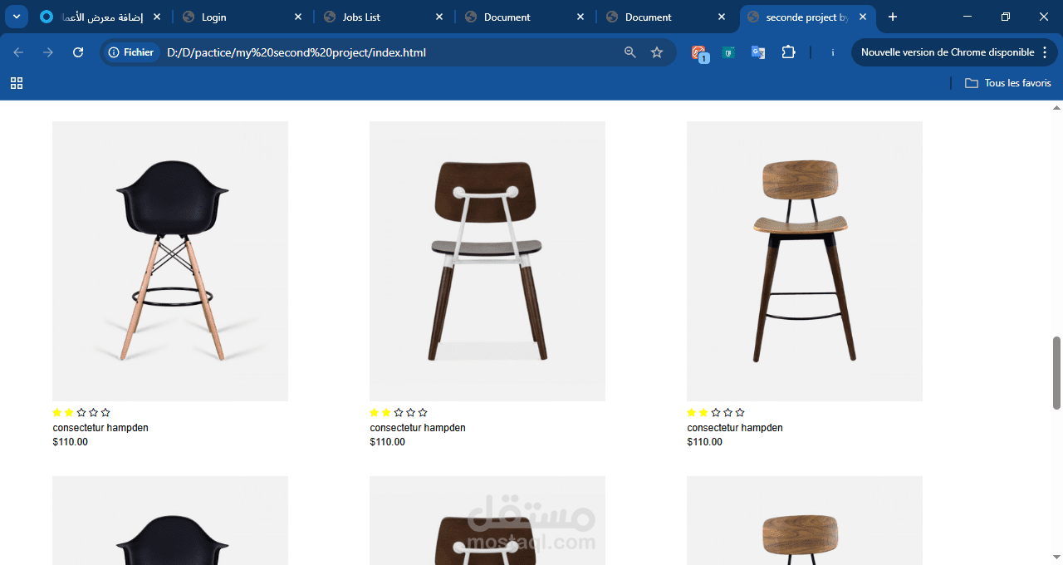Go forward to next page
The height and width of the screenshot is (565, 1063).
pos(48,52)
